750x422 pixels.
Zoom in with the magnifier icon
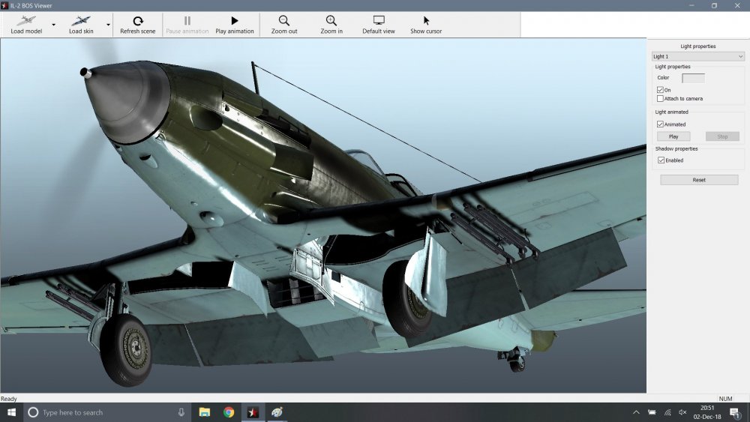point(331,21)
